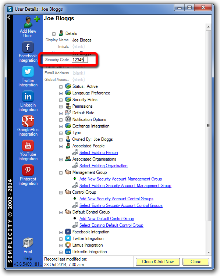
Task: Expand the Security Roles tree node
Action: click(61, 100)
